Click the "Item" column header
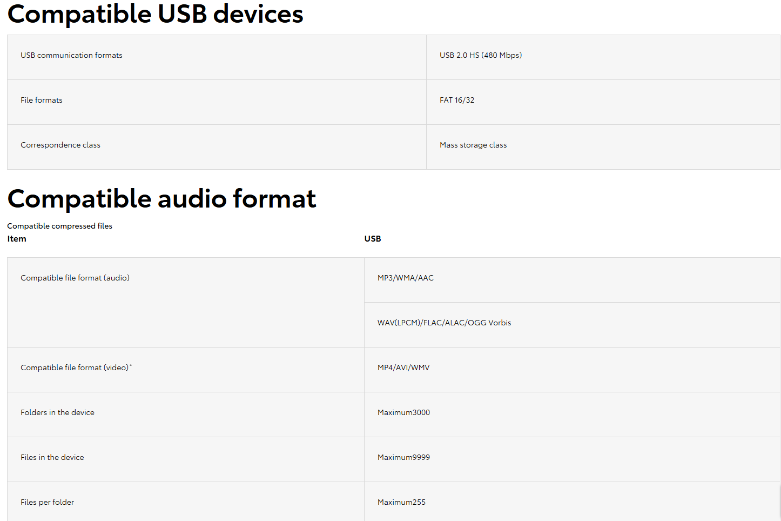Viewport: 781px width, 521px height. click(17, 239)
